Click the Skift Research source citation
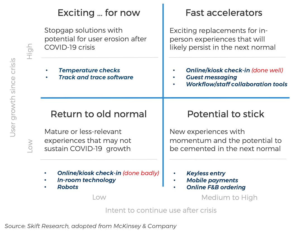The height and width of the screenshot is (232, 293). tap(90, 226)
